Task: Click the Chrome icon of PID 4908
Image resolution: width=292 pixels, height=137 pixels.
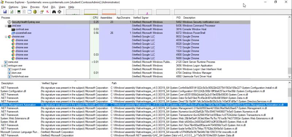Action: tap(13, 55)
